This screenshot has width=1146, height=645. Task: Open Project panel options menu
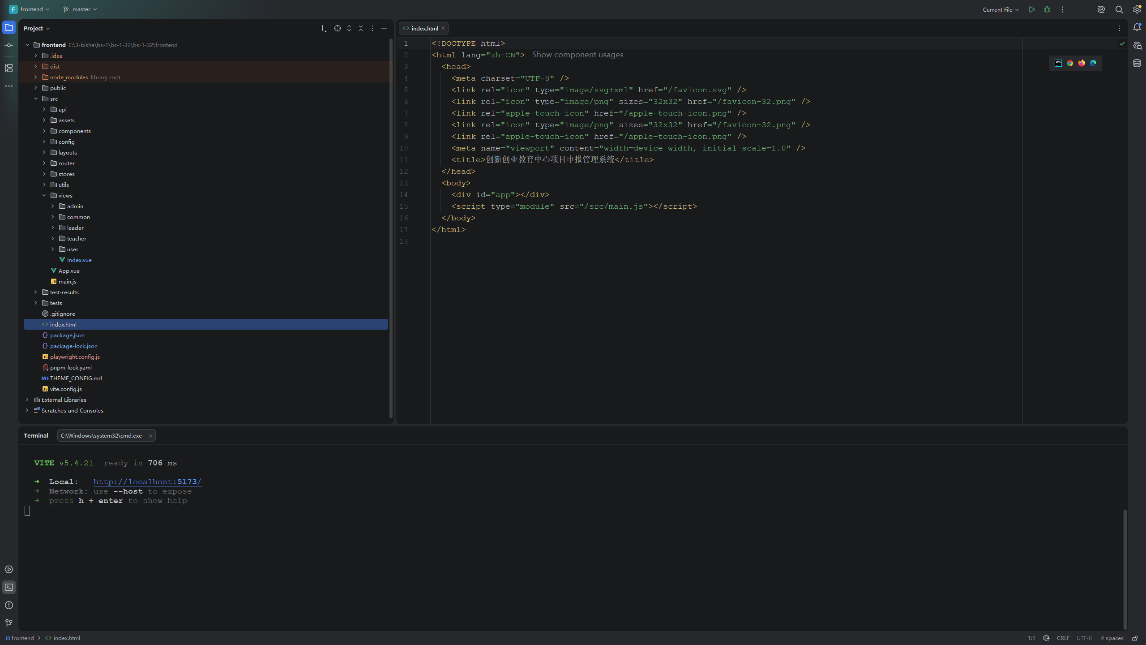(x=372, y=28)
